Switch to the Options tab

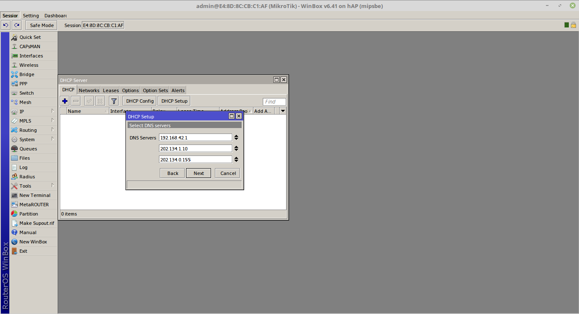tap(131, 90)
